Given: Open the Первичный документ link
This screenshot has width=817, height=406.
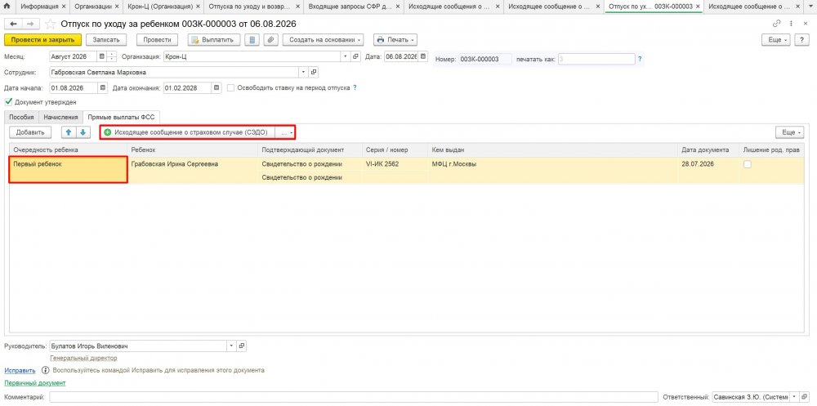Looking at the screenshot, I should coord(35,383).
